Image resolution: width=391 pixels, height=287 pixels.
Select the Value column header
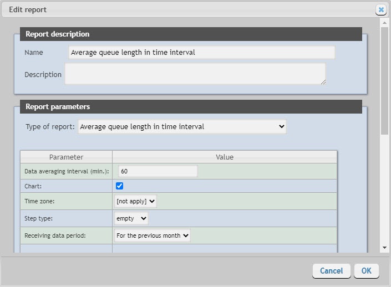point(224,157)
